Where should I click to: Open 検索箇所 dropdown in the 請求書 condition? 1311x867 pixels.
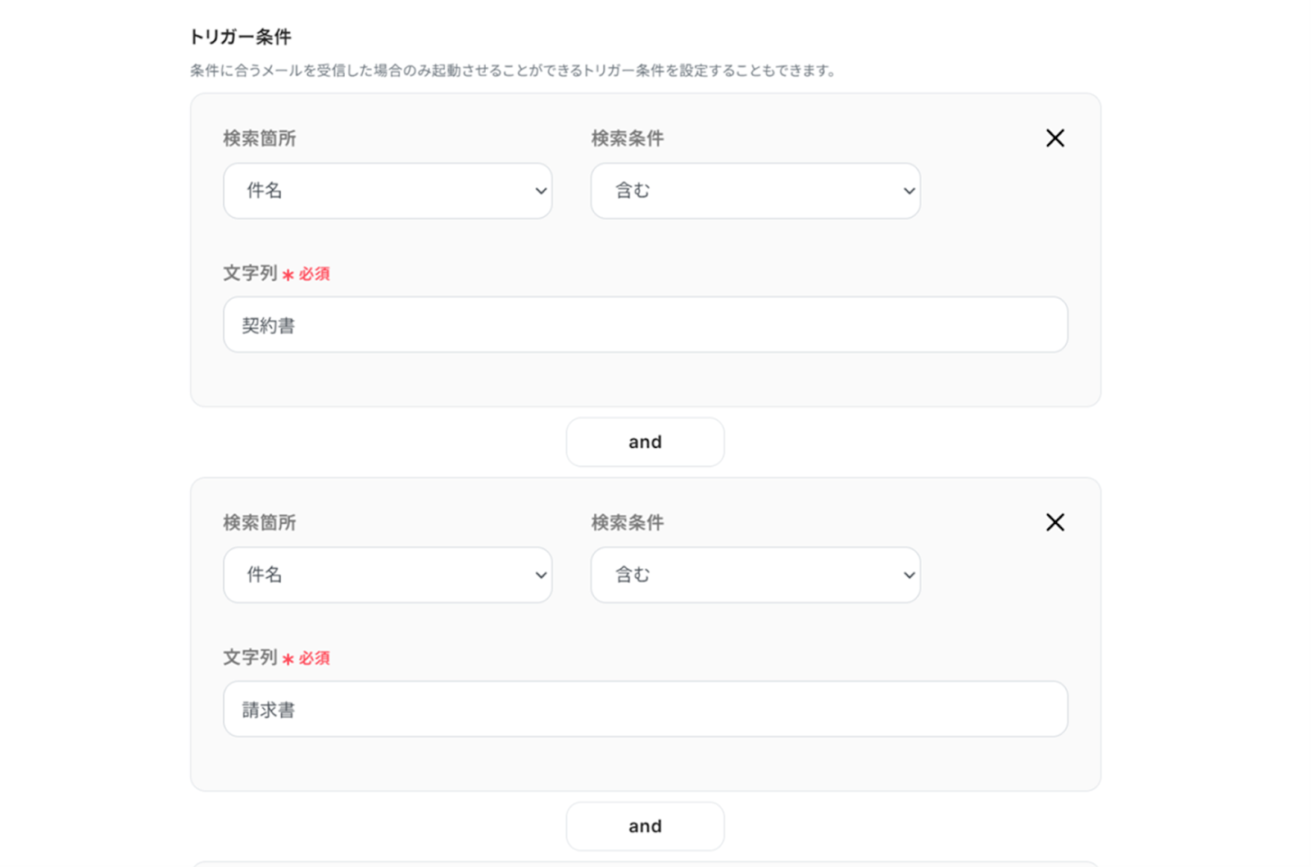coord(388,575)
